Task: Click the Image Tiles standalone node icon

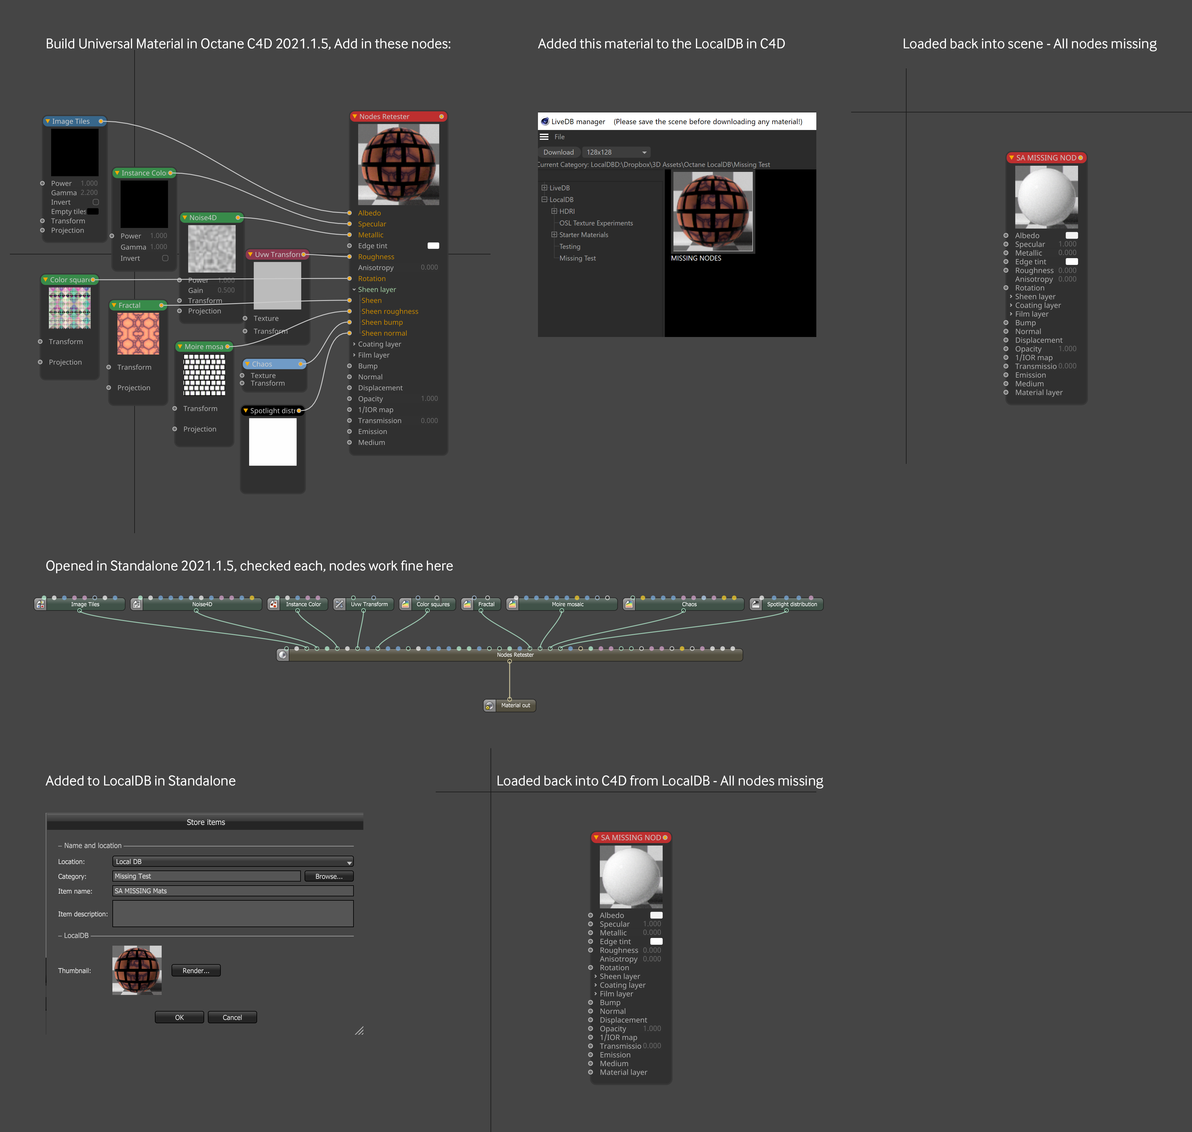Action: pos(40,604)
